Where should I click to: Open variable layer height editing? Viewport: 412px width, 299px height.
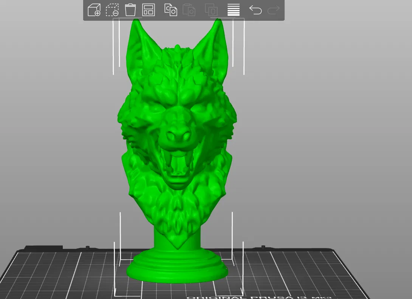tap(233, 10)
